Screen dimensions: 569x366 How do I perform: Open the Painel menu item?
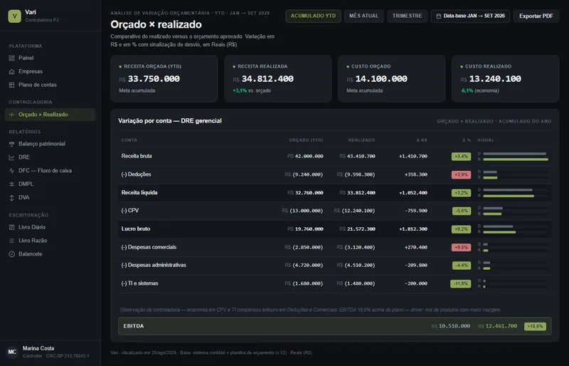pos(50,58)
